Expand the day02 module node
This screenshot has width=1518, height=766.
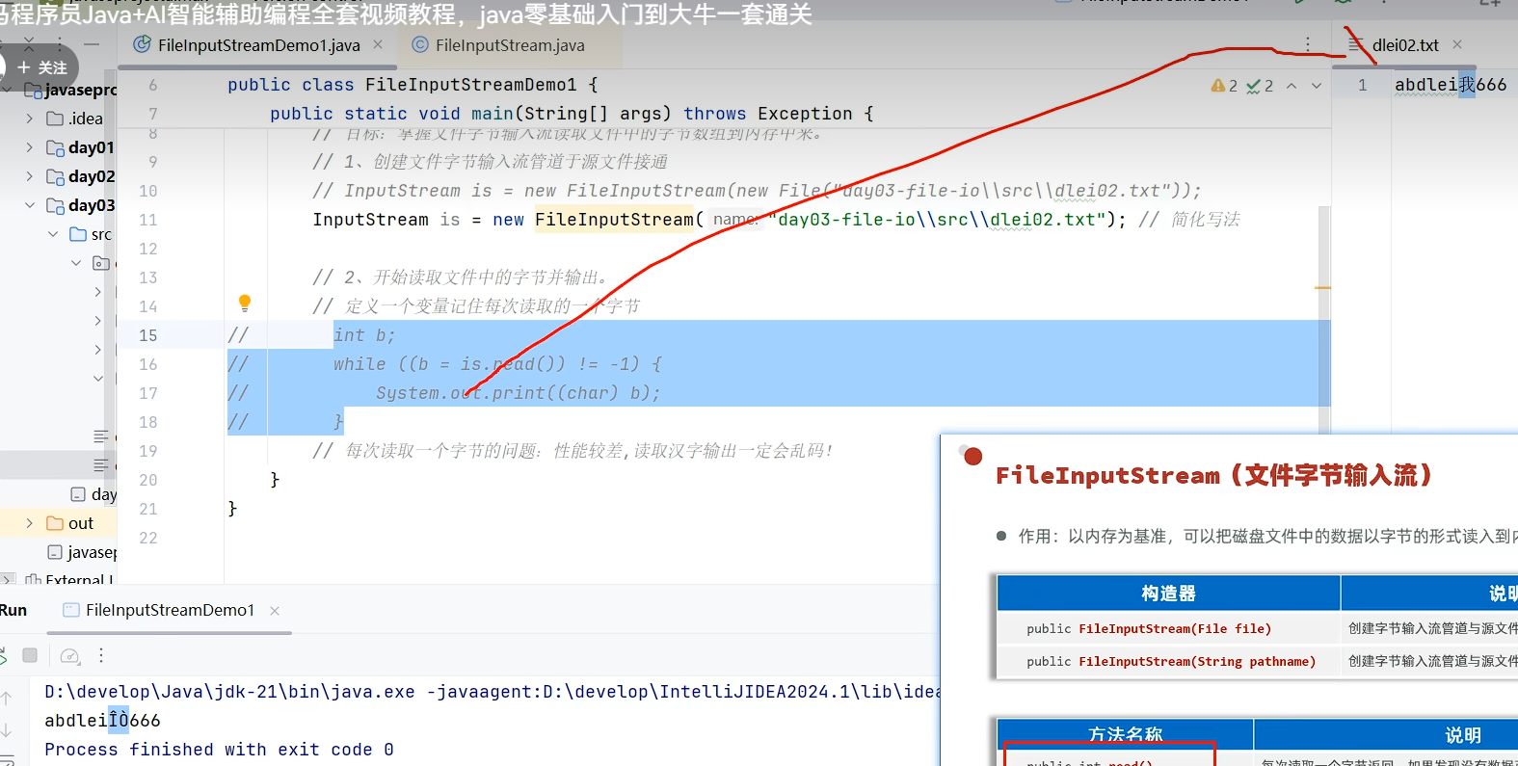29,176
